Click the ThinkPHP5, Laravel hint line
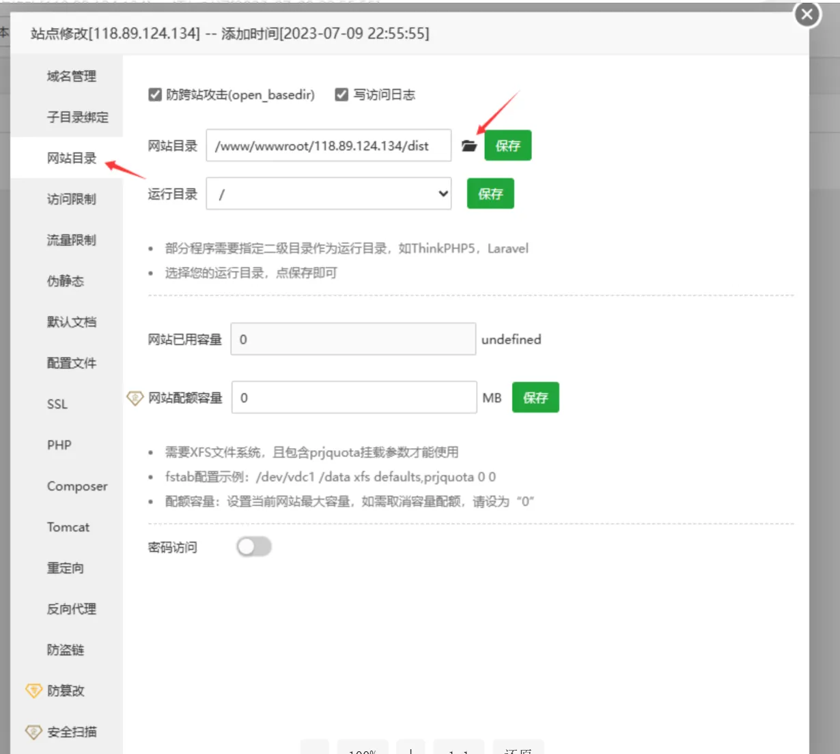Image resolution: width=840 pixels, height=754 pixels. pos(347,249)
